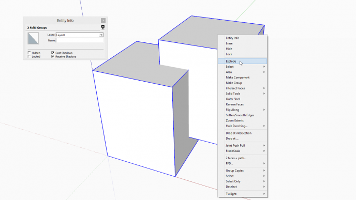Expand Deselect submenu
Screen dimensions: 356x200
coord(243,187)
